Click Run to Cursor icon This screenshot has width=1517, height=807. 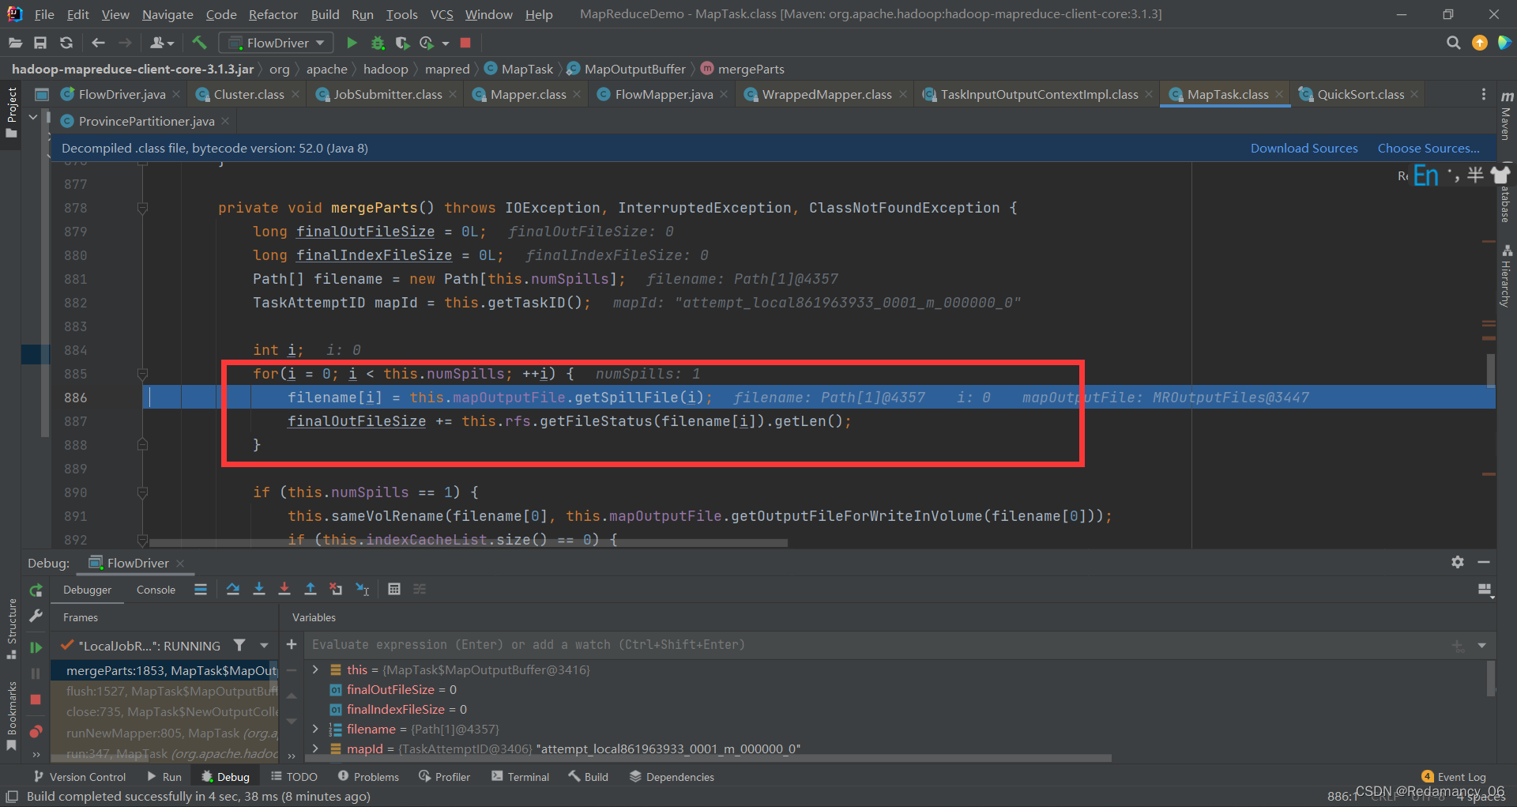(363, 589)
